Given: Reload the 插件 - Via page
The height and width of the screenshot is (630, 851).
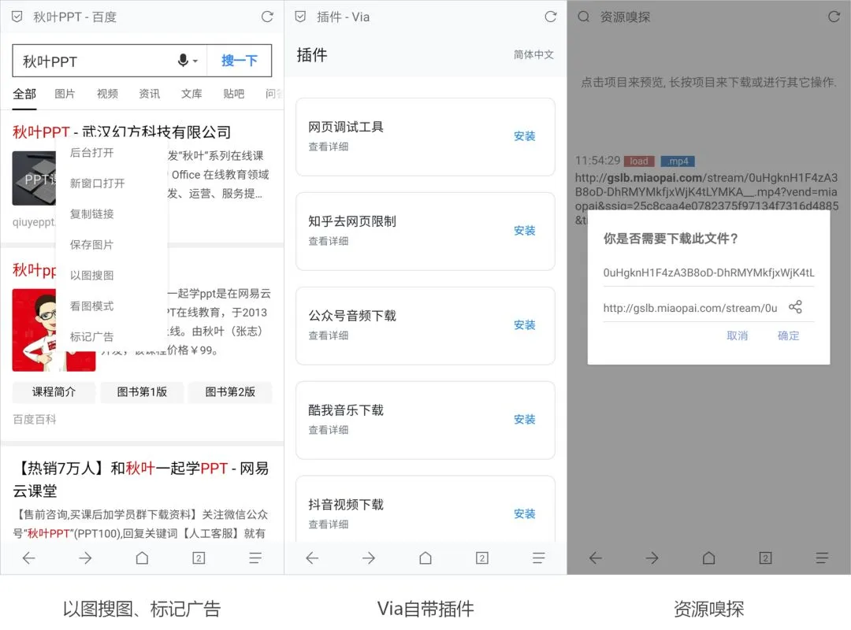Looking at the screenshot, I should 550,17.
